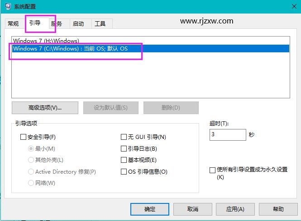Select the 最小(M) radio option
Viewport: 301px width, 221px height.
pos(31,149)
